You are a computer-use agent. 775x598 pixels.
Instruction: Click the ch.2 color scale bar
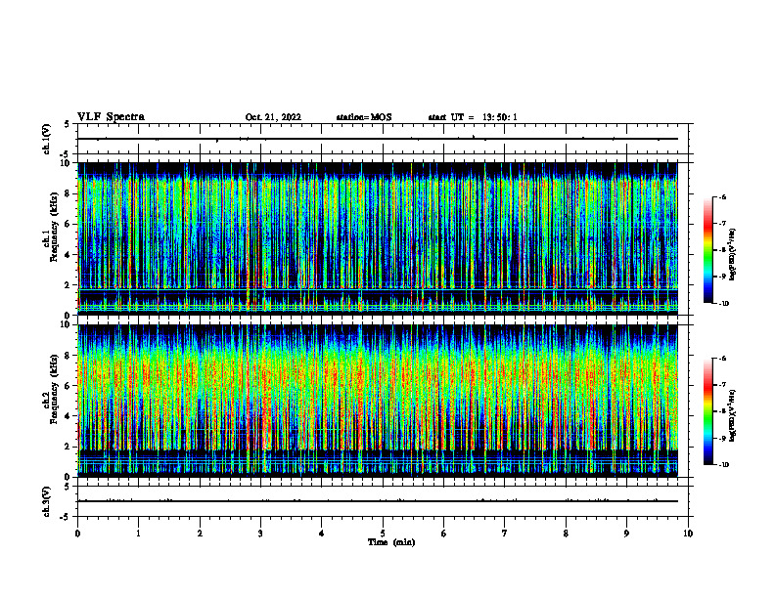(x=708, y=411)
